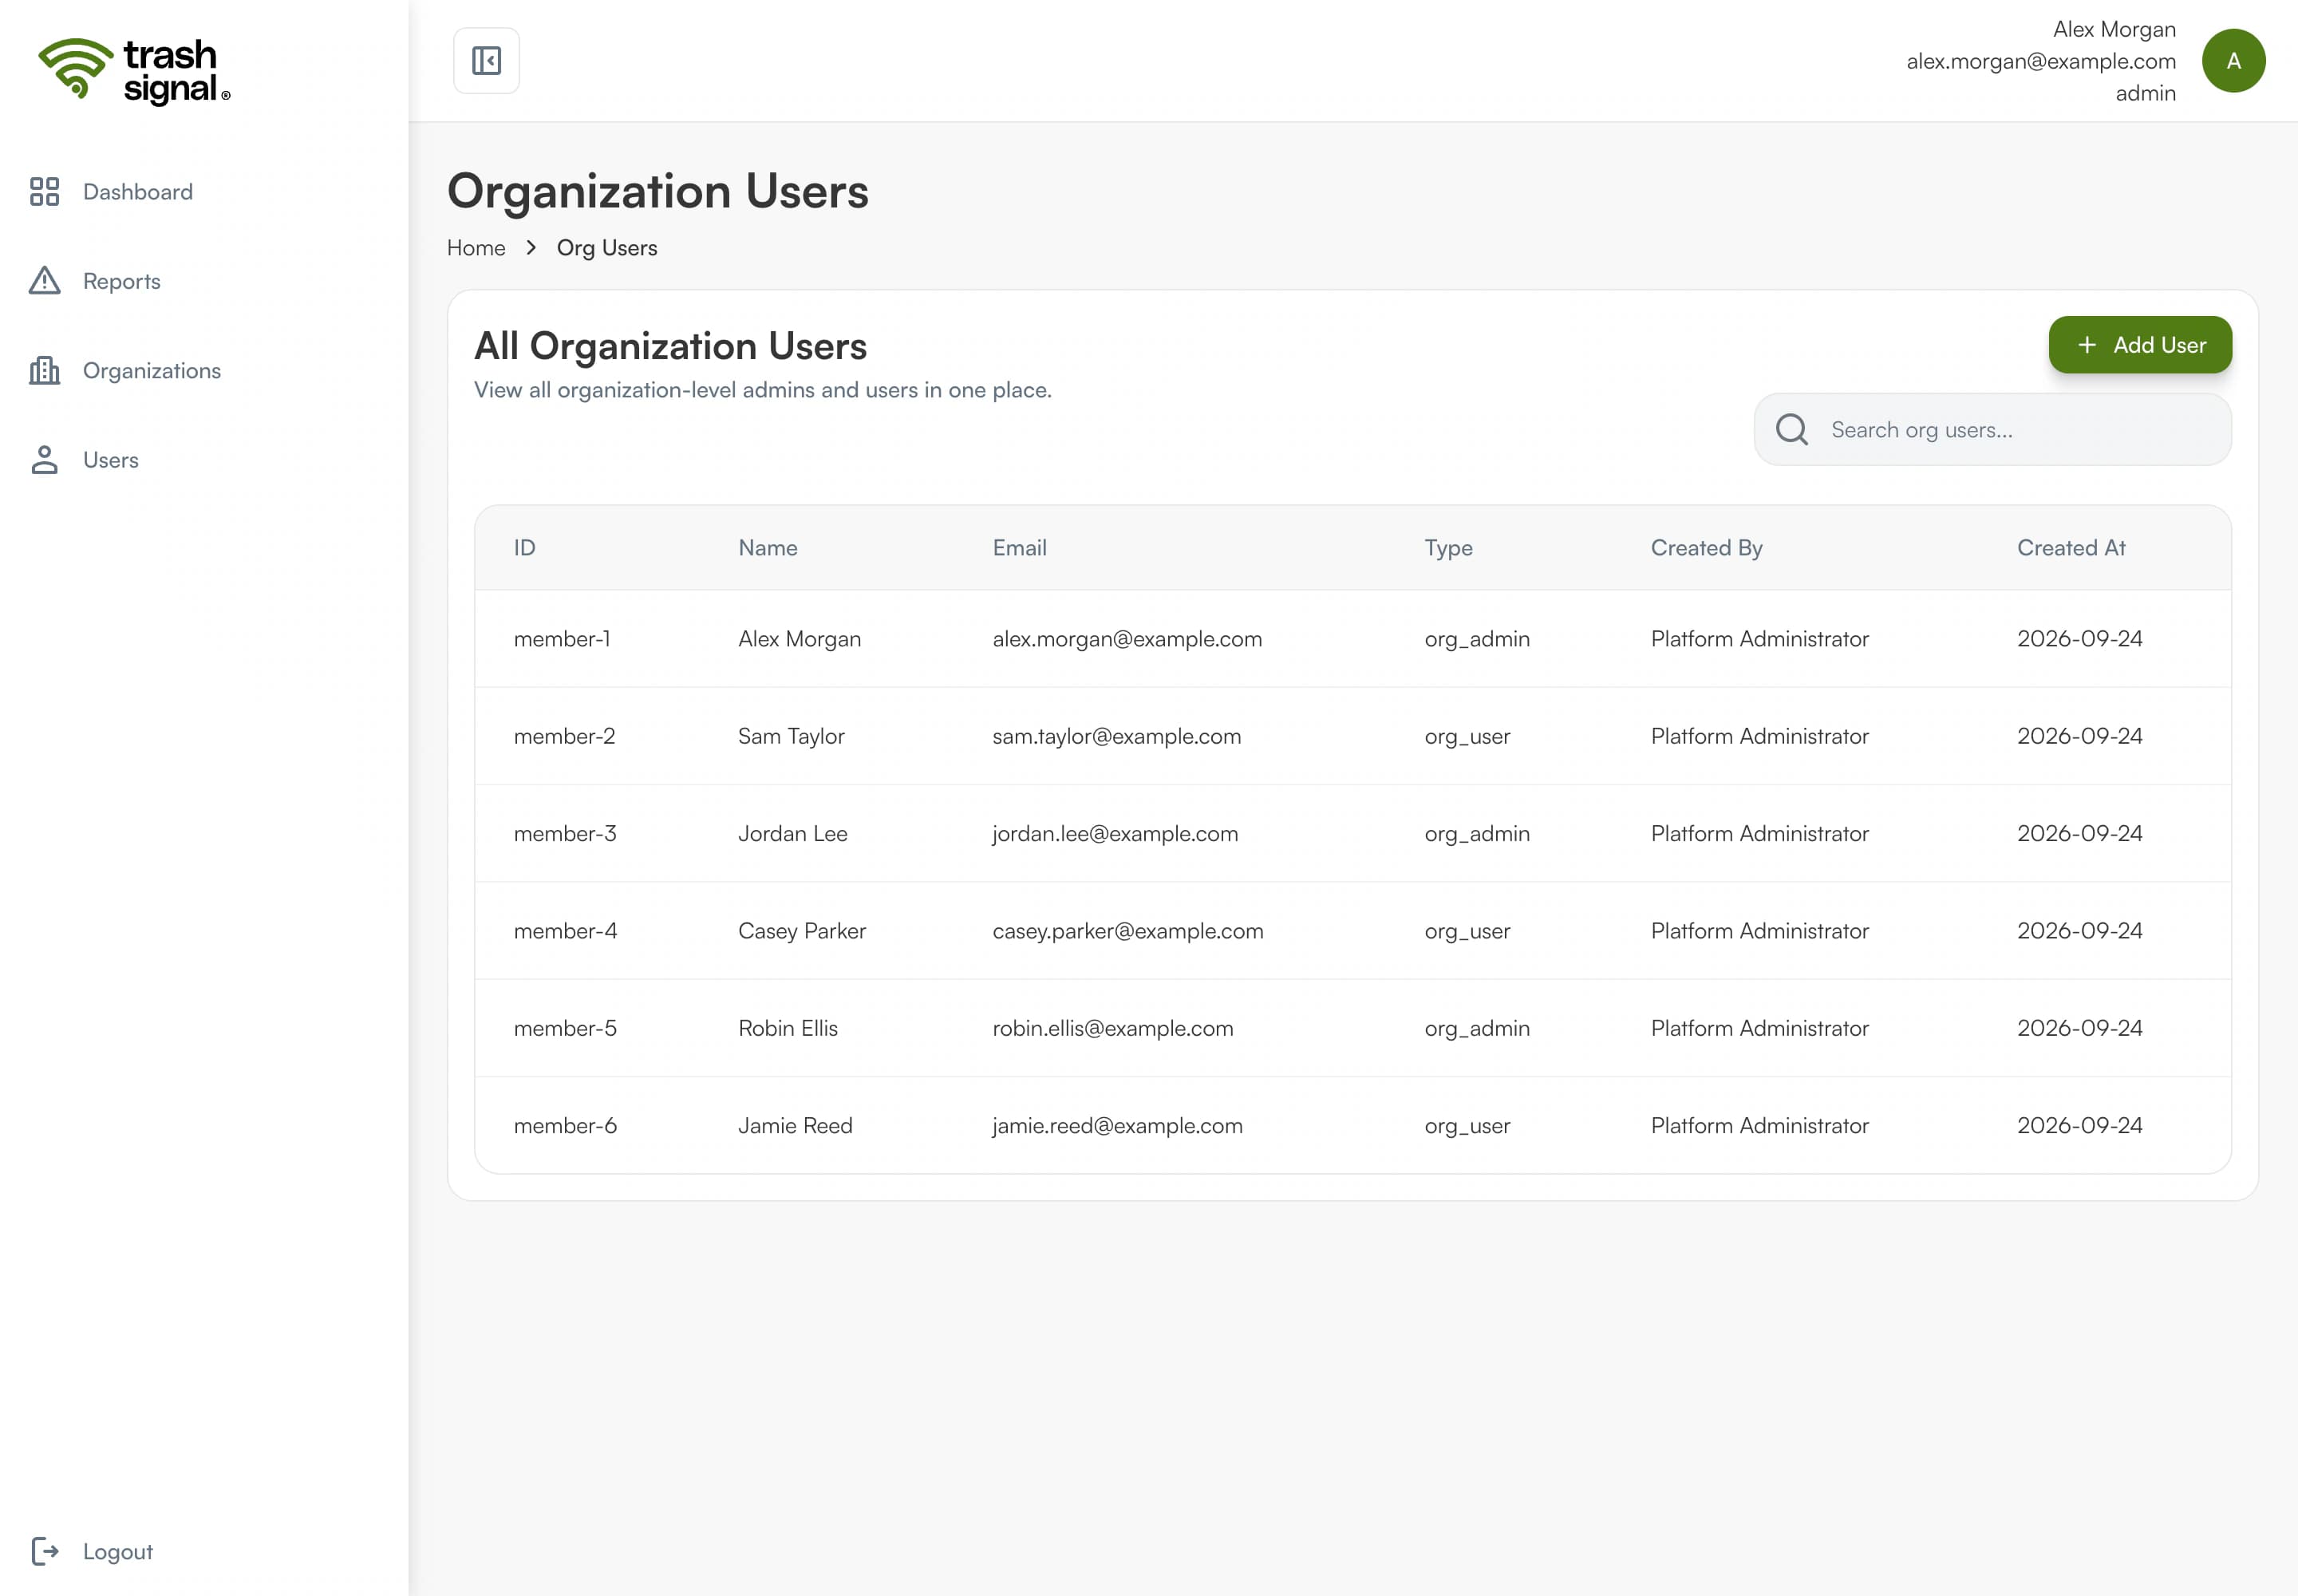Click the Reports warning triangle icon
2298x1596 pixels.
(45, 281)
